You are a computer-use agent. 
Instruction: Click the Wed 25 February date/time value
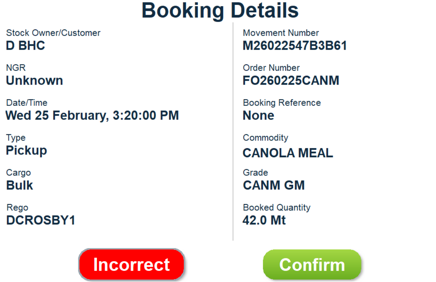pyautogui.click(x=92, y=116)
